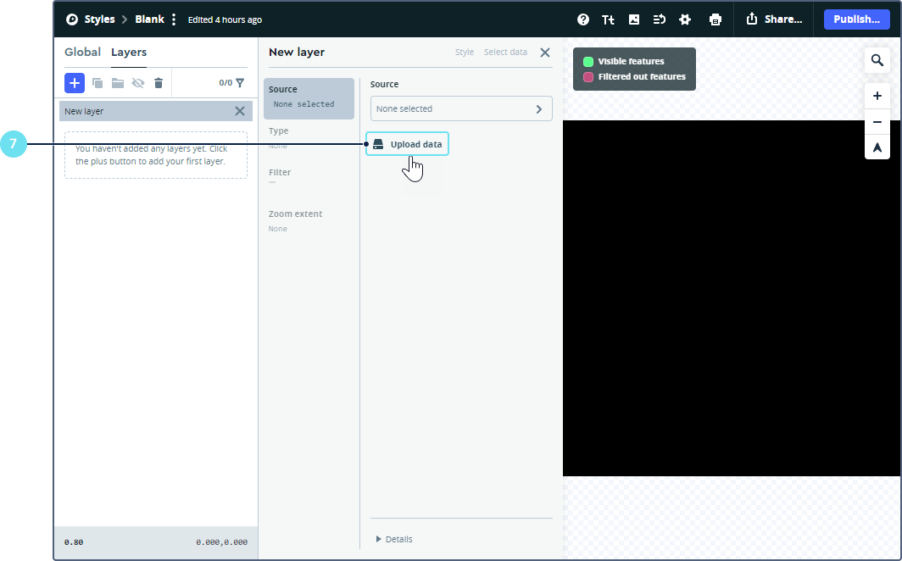This screenshot has width=902, height=561.
Task: Open the settings gear icon
Action: coord(685,19)
